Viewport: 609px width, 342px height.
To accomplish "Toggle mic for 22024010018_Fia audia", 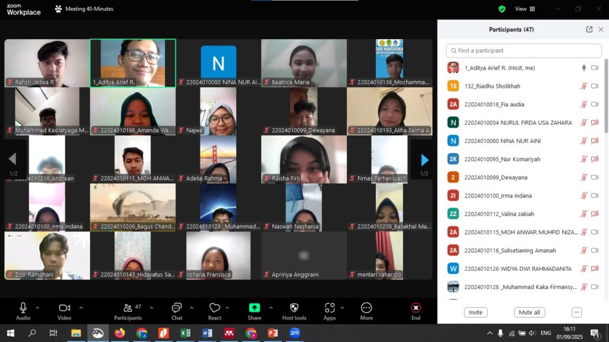I will click(x=584, y=104).
